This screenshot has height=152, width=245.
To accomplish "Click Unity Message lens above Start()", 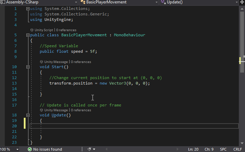I will [56, 62].
